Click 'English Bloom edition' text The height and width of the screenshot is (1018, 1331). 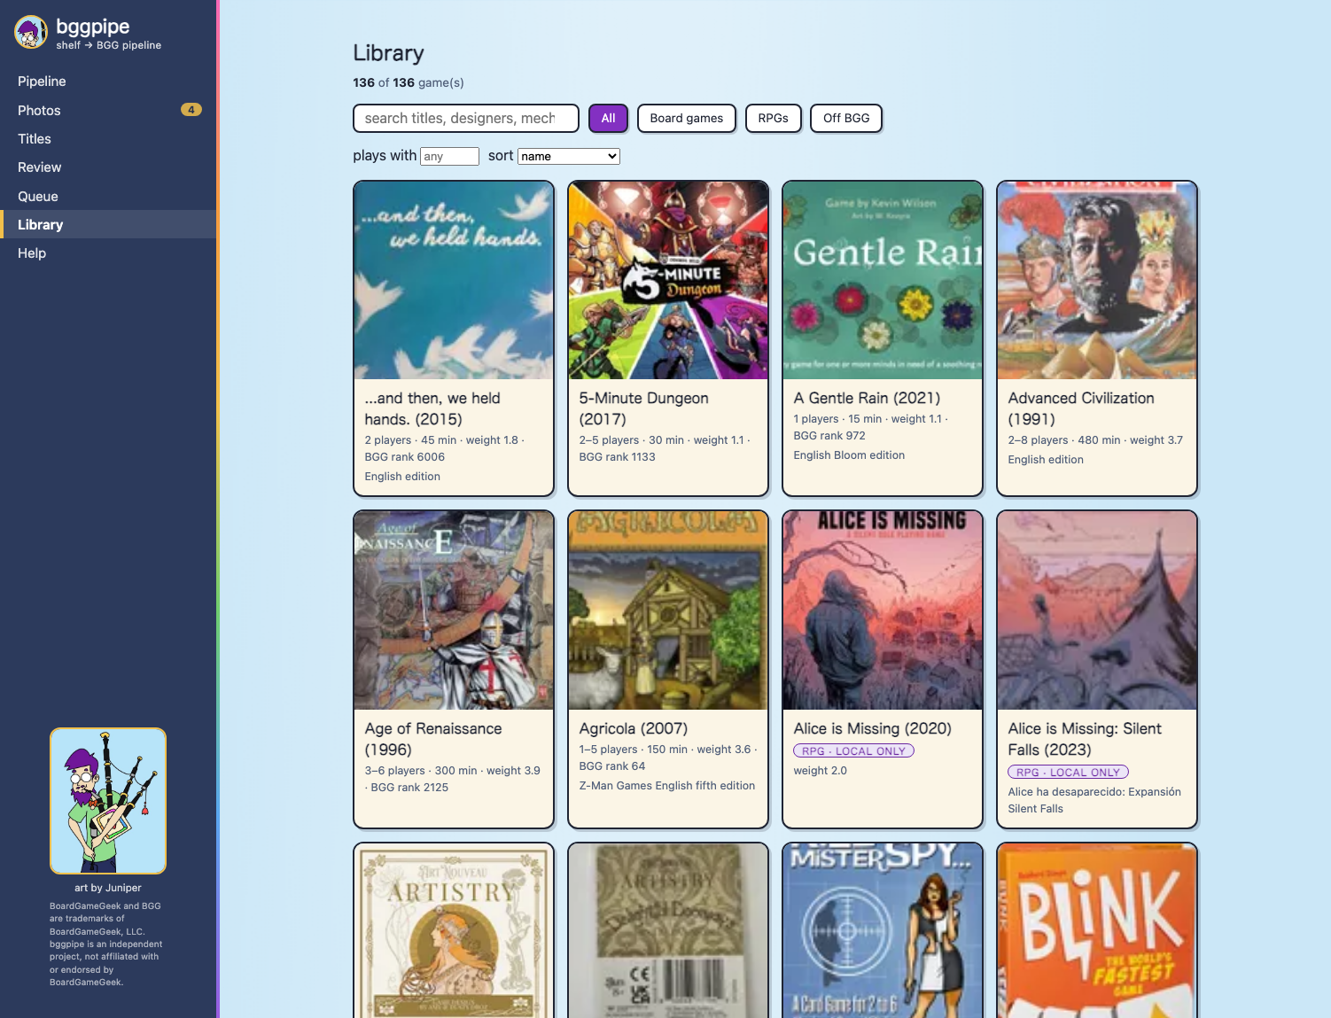(849, 455)
